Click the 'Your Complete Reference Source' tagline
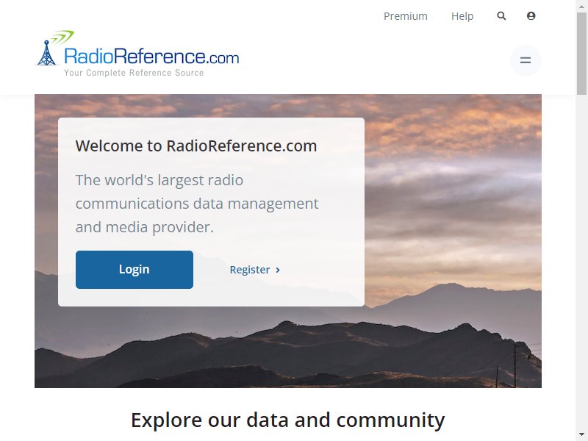Image resolution: width=588 pixels, height=441 pixels. pyautogui.click(x=134, y=73)
